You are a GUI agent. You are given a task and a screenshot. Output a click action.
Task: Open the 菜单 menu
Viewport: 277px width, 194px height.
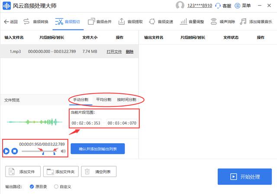pyautogui.click(x=242, y=6)
